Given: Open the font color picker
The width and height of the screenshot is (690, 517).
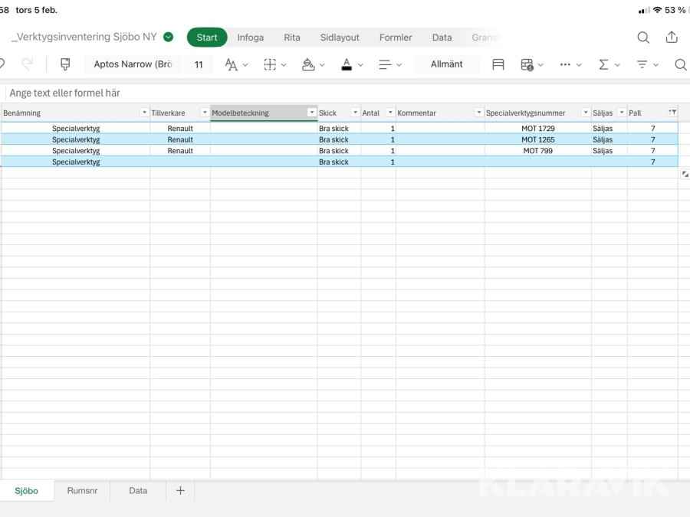Looking at the screenshot, I should click(347, 64).
